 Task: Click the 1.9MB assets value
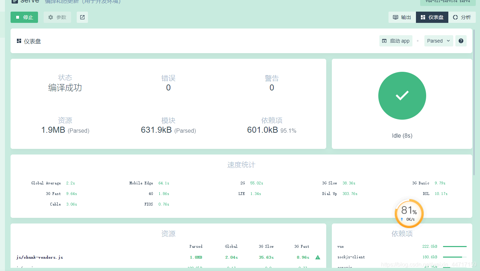(x=53, y=130)
